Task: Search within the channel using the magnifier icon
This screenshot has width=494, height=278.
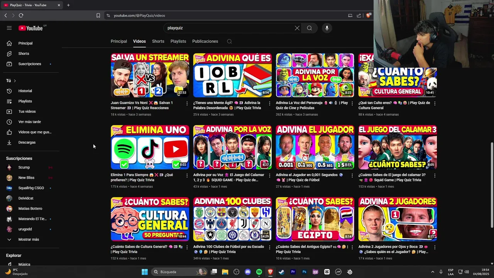Action: click(229, 41)
